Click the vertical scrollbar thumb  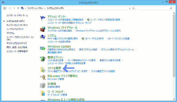coord(174,46)
